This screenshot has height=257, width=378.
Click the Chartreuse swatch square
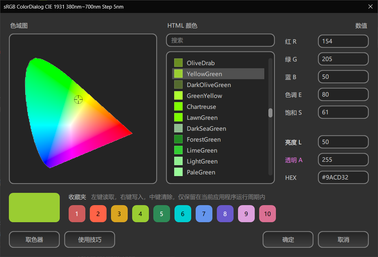(178, 106)
